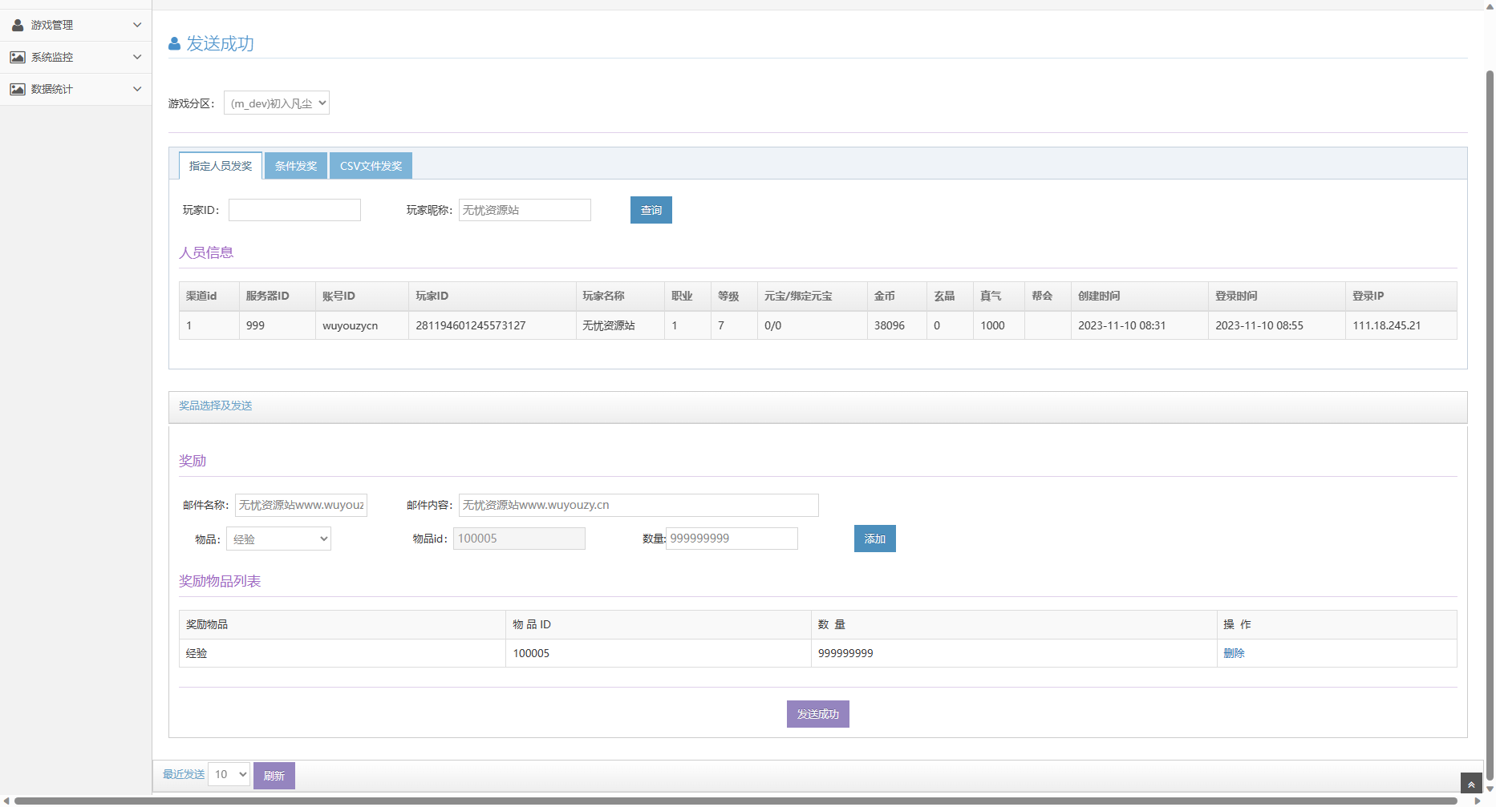
Task: Click the 查询 search button
Action: [651, 210]
